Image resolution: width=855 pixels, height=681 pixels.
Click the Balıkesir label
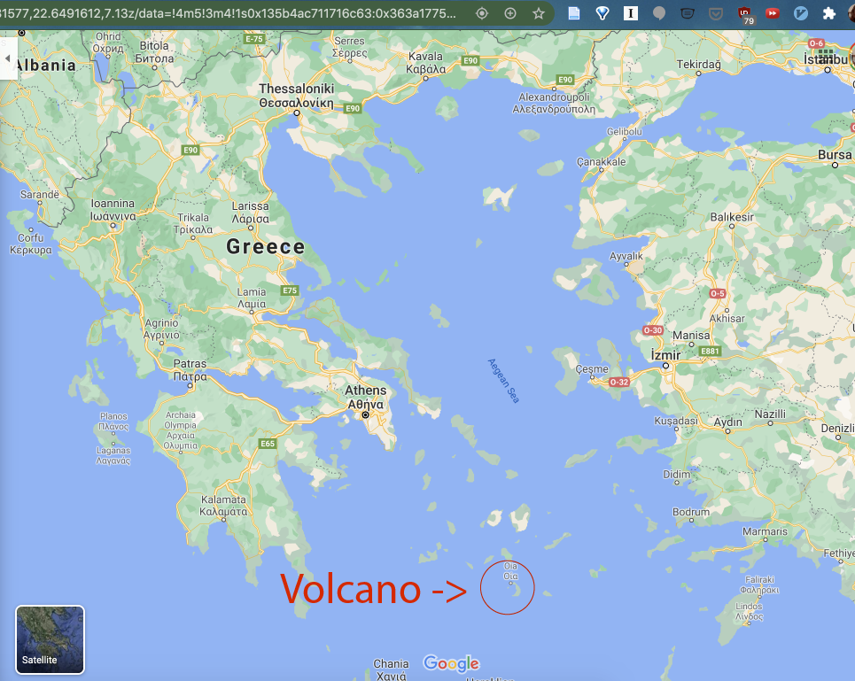[x=732, y=217]
